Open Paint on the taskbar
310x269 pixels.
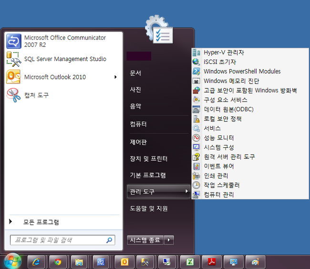255,262
